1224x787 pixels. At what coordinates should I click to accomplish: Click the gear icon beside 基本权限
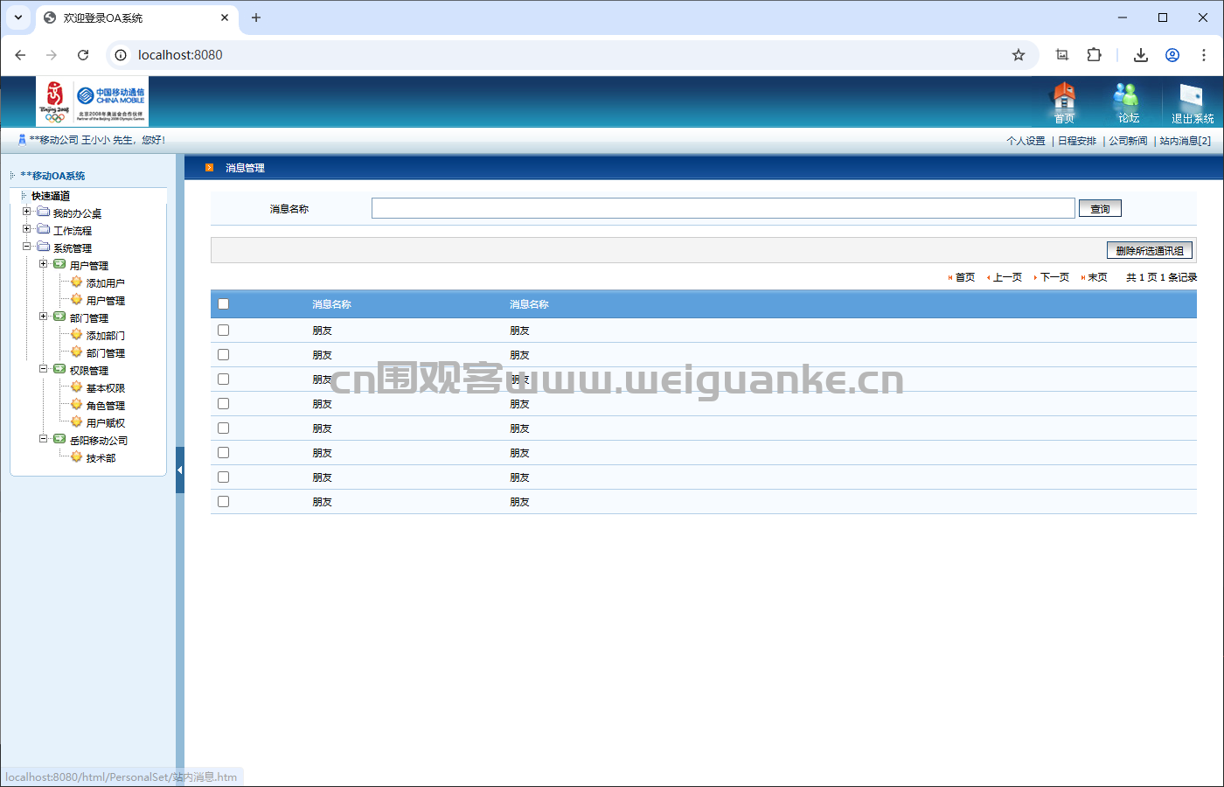point(76,387)
